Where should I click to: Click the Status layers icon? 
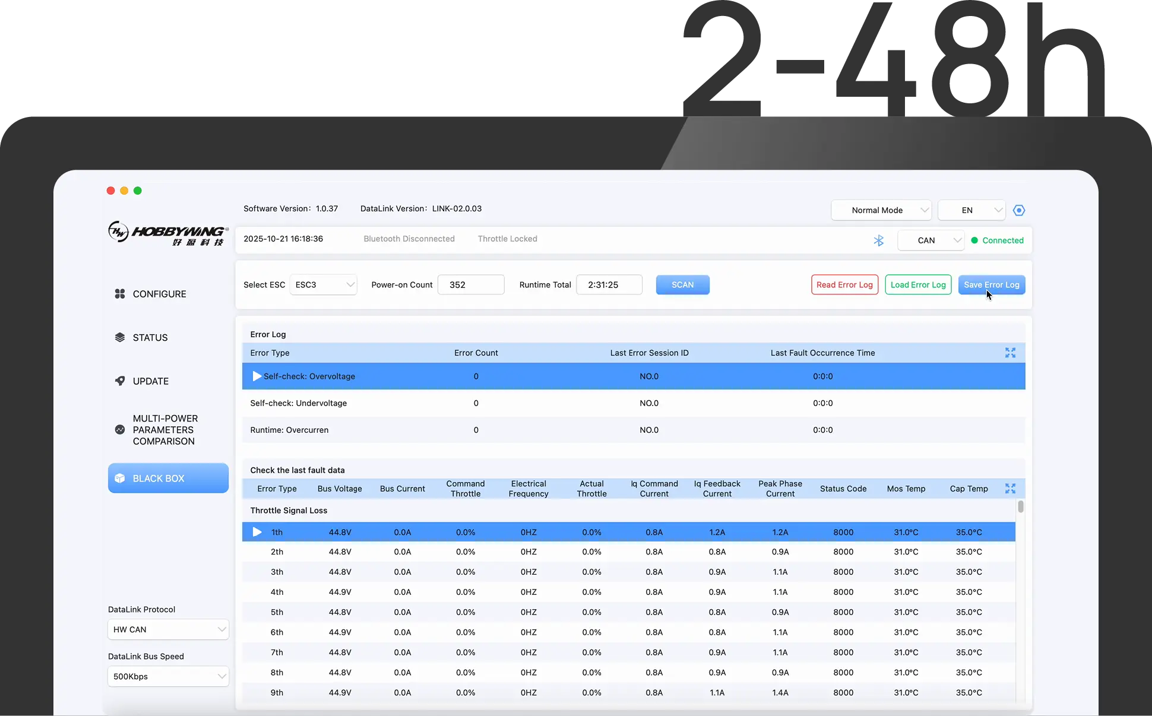point(120,338)
